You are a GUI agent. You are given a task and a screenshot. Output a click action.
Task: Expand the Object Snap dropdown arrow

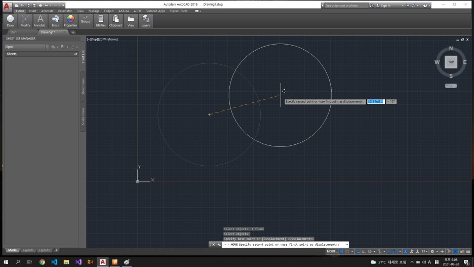click(400, 251)
